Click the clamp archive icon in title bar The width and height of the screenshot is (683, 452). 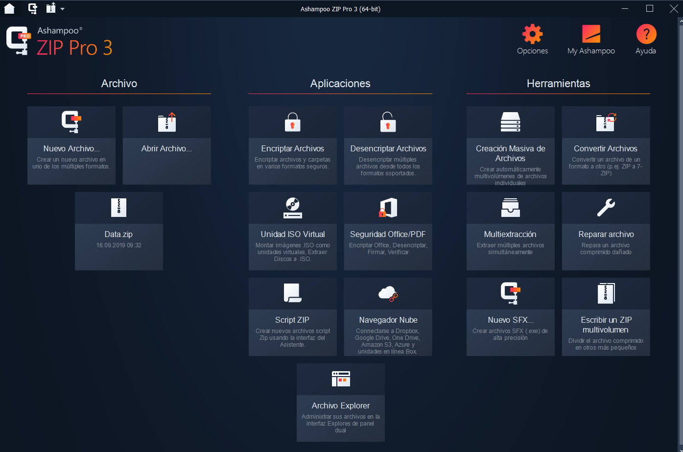[33, 8]
